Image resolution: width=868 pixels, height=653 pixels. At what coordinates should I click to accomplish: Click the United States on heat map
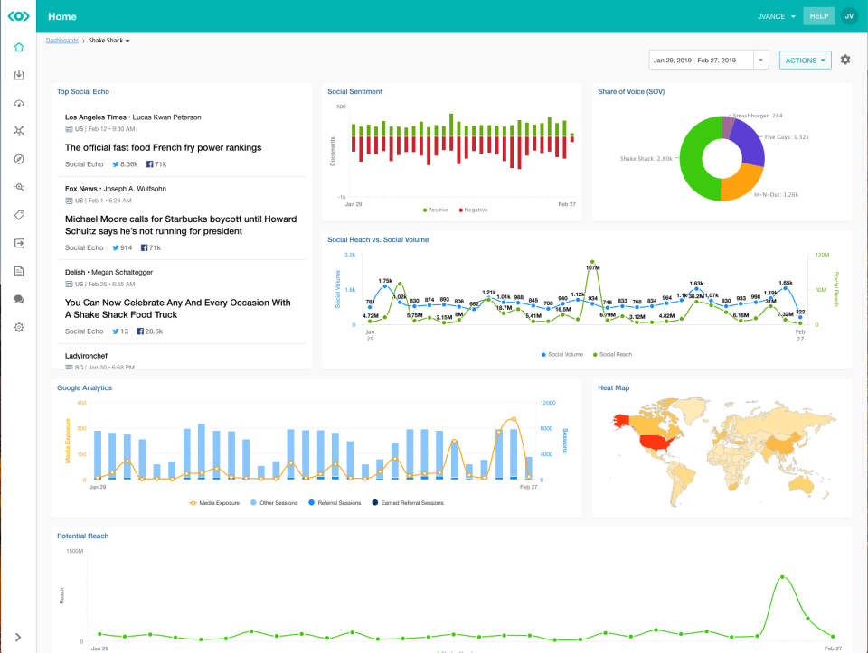[656, 443]
